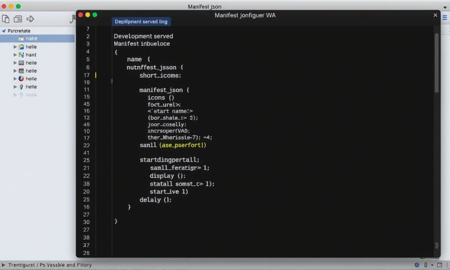Click the display (): code line

point(168,176)
